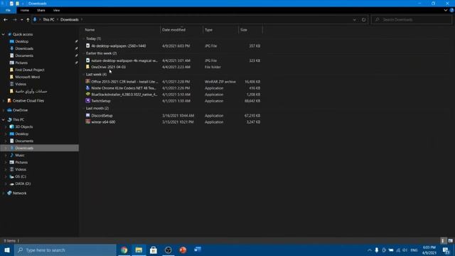
Task: Open DATA (D:) drive
Action: click(x=23, y=183)
